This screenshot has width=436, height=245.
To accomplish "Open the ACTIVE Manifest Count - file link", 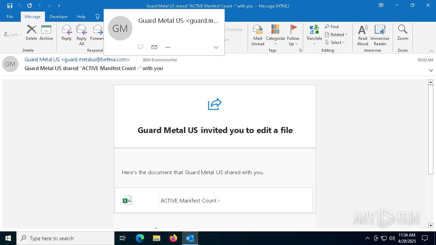I will click(190, 200).
